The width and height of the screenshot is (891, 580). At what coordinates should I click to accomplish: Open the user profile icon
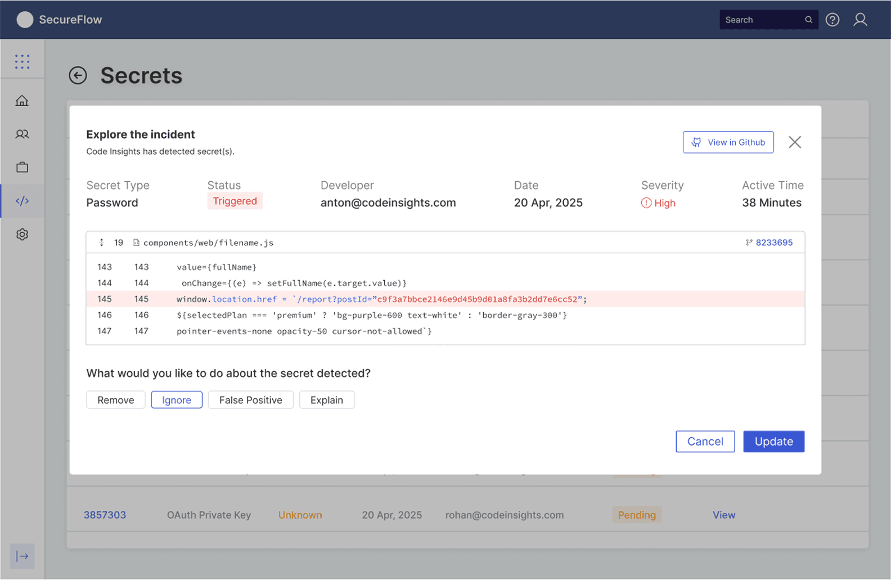coord(860,20)
